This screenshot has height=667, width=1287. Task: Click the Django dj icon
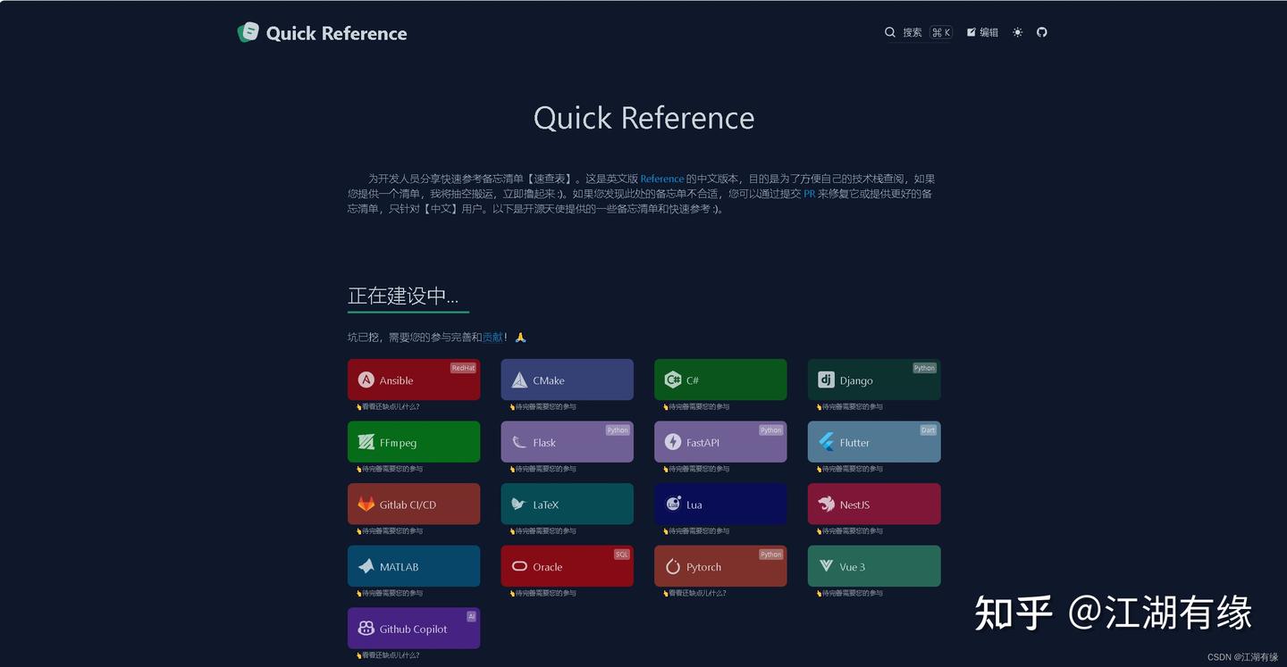825,379
